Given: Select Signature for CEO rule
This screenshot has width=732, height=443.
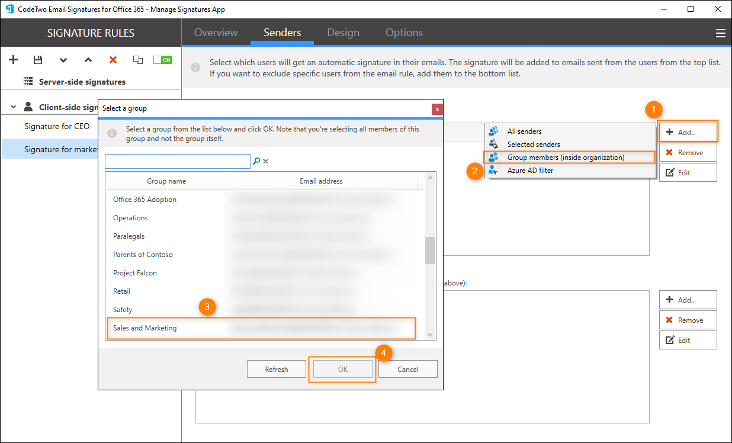Looking at the screenshot, I should [57, 126].
